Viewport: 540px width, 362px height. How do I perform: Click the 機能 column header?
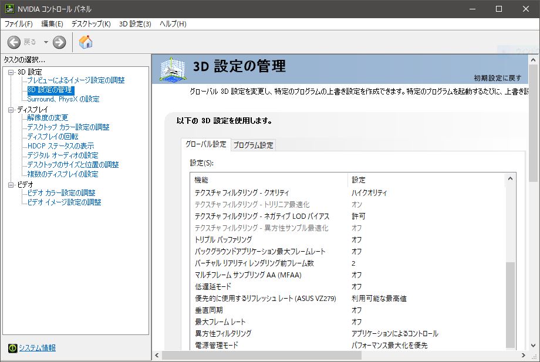pyautogui.click(x=269, y=180)
